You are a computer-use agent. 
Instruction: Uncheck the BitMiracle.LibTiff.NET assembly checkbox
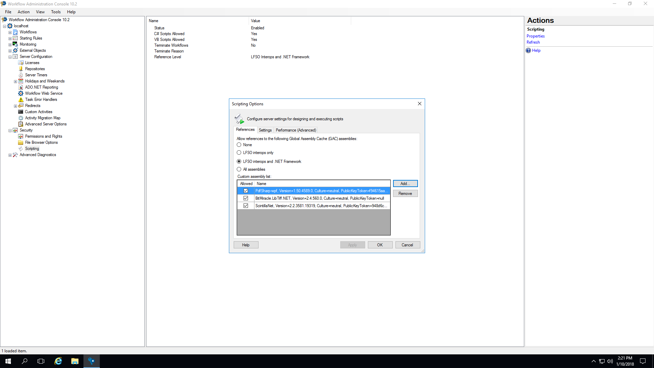246,198
